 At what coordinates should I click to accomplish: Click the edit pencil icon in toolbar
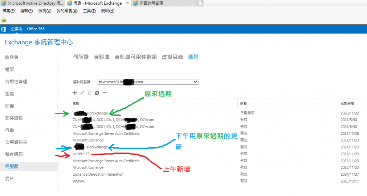tap(82, 93)
